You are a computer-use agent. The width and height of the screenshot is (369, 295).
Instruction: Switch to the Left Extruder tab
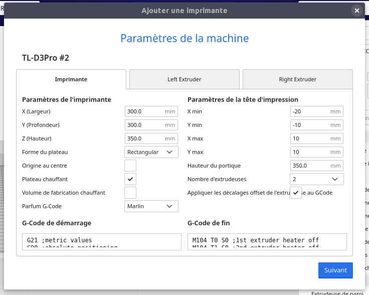tap(184, 79)
